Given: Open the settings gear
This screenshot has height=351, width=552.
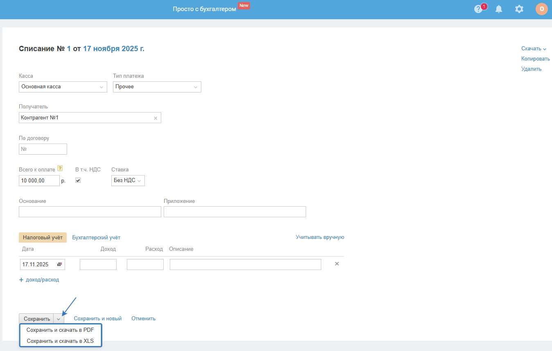Looking at the screenshot, I should pos(519,9).
